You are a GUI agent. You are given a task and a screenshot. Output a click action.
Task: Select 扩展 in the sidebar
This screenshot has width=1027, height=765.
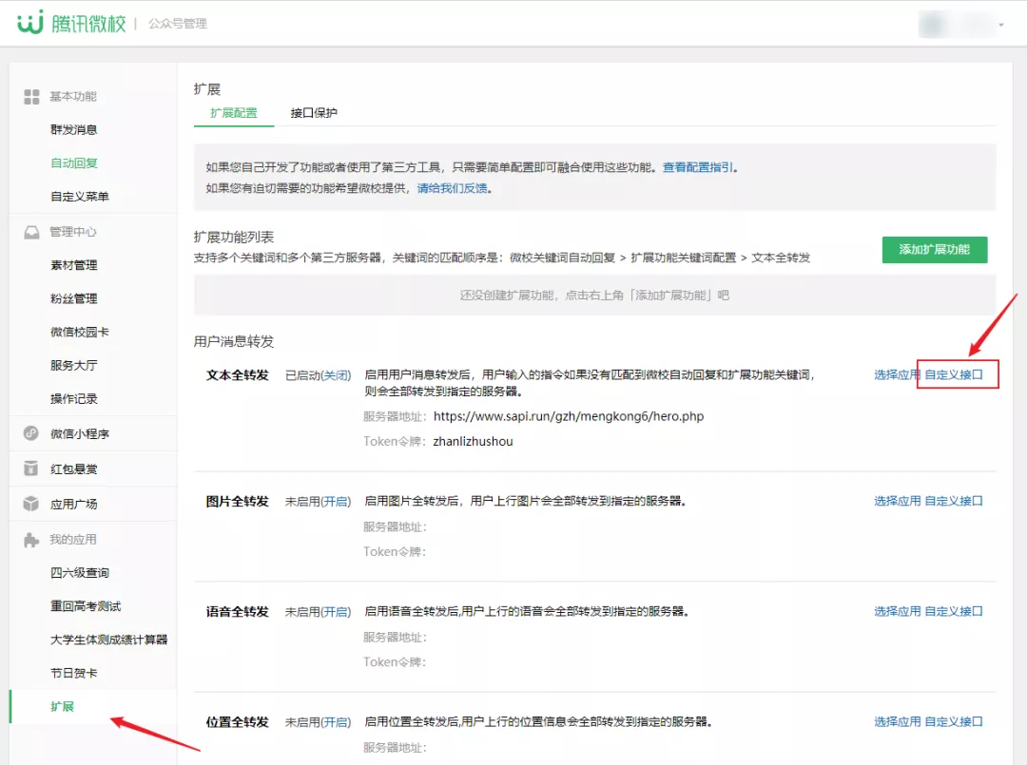62,706
